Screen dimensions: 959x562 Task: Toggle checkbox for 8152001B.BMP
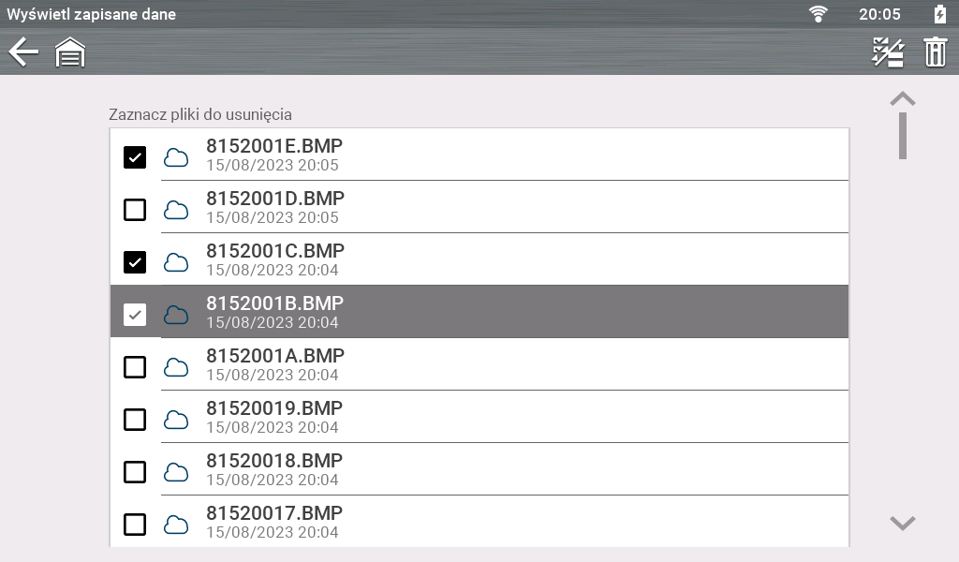(x=135, y=315)
